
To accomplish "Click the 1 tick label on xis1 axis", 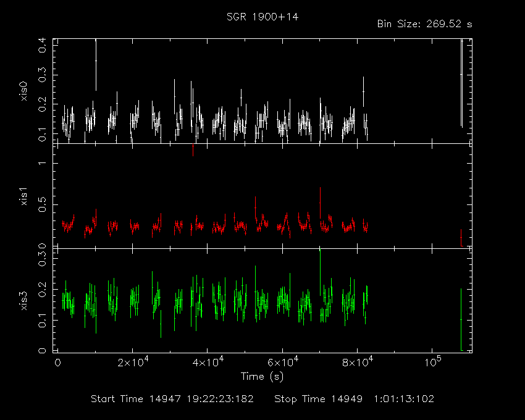I will point(42,163).
